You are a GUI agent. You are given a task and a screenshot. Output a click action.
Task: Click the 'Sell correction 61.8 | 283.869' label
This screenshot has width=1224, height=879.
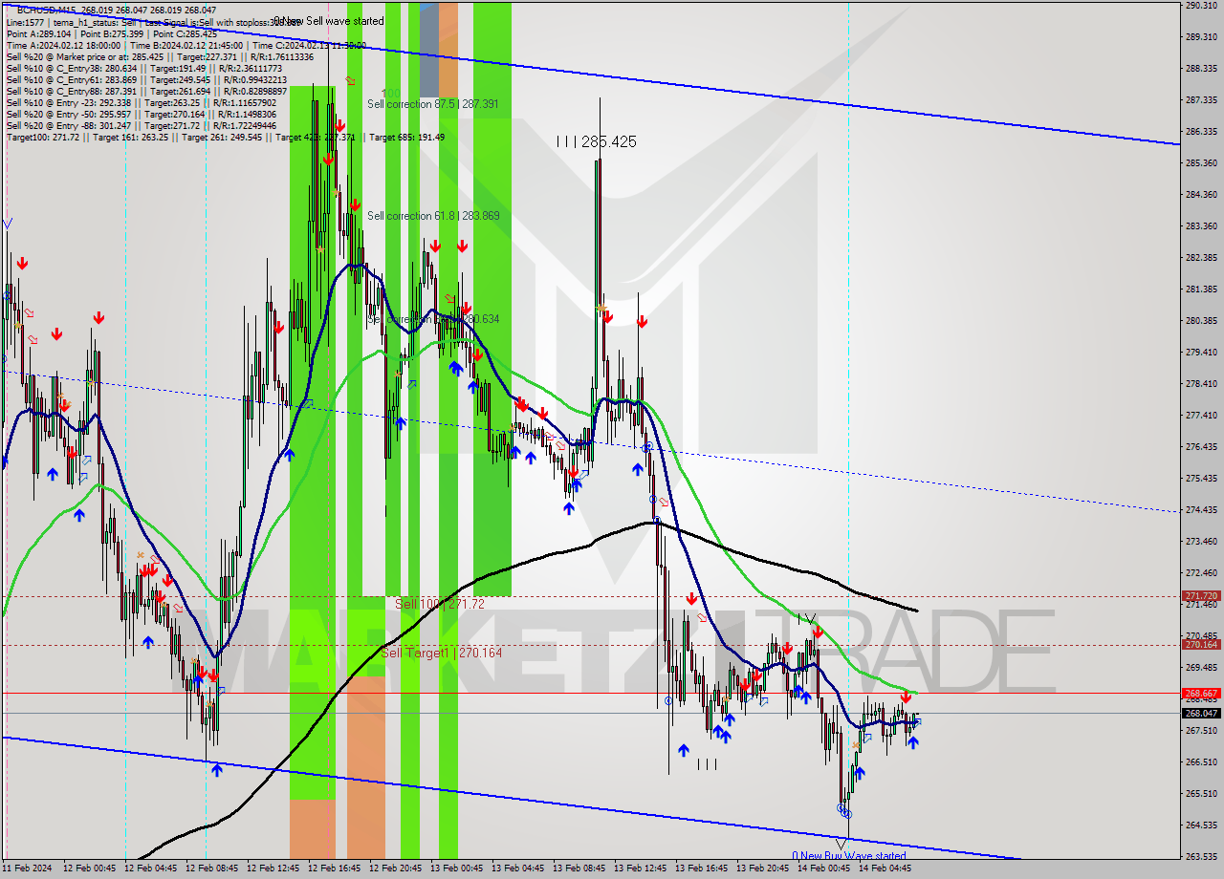(x=433, y=216)
